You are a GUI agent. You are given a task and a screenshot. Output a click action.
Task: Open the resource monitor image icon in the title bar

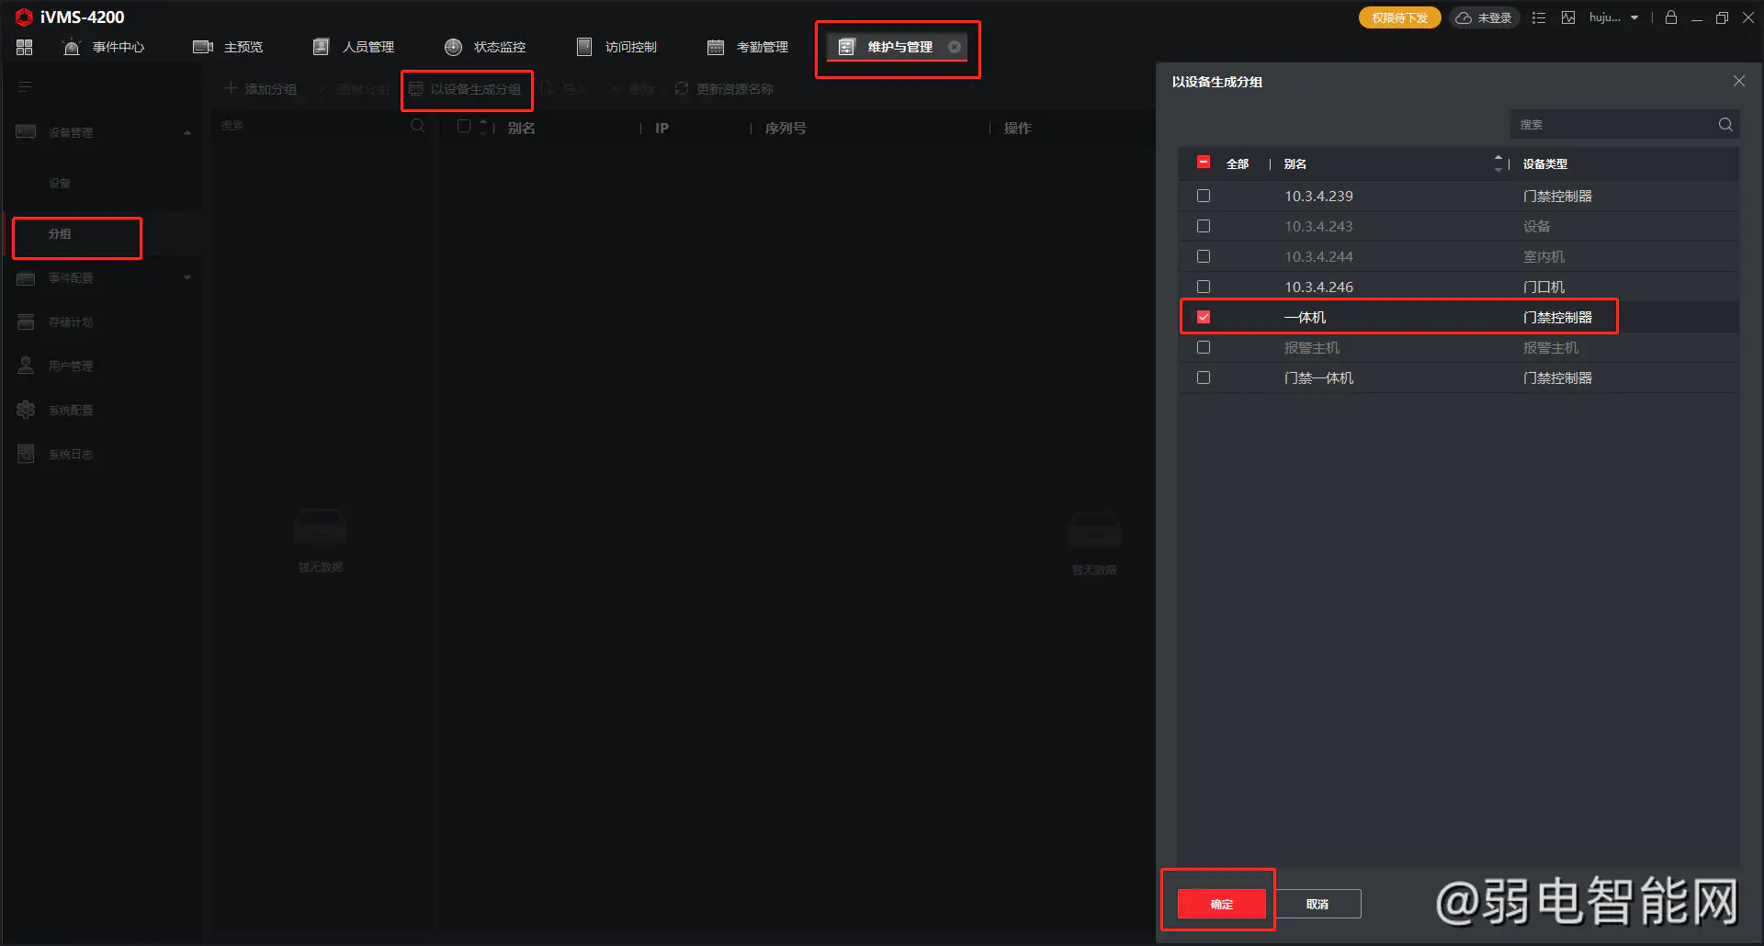click(x=1568, y=17)
